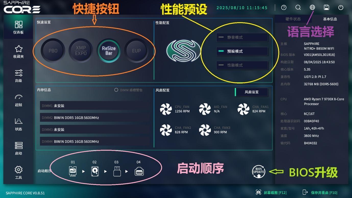Select the M.2 boot device icon
Screen dimensions: 352x198
73,171
